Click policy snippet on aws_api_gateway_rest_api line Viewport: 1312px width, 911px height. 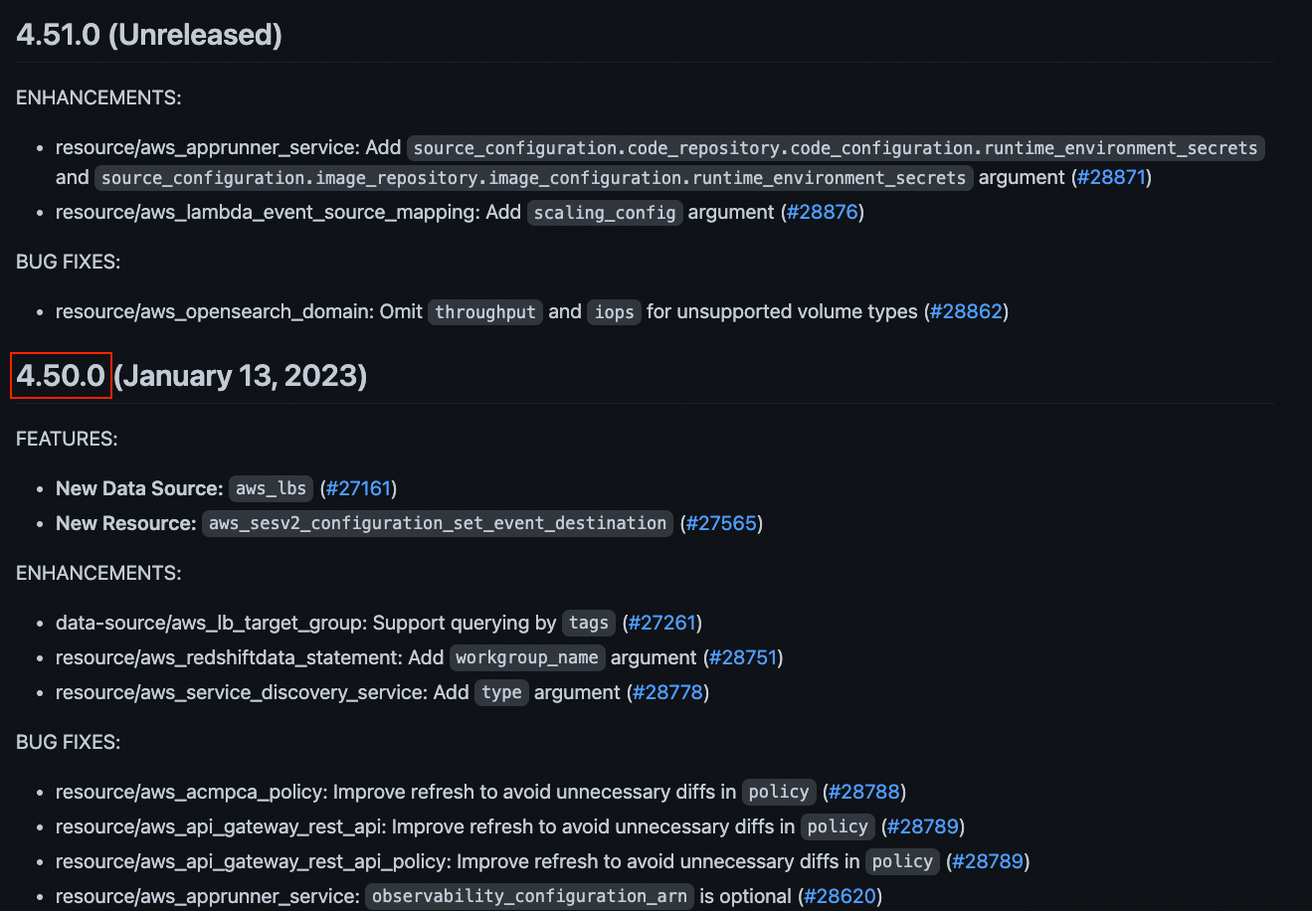[838, 827]
